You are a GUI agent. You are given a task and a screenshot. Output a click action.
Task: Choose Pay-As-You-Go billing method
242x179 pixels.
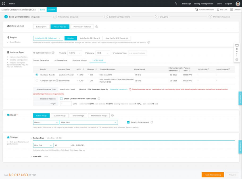click(x=60, y=26)
